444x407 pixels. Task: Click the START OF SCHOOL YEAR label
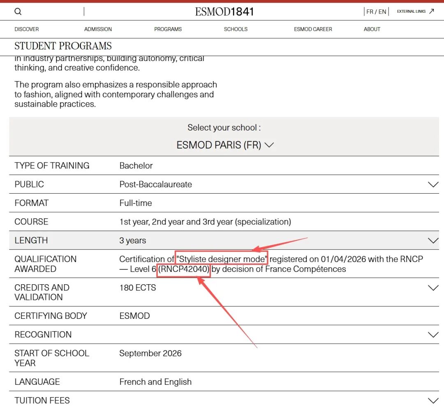point(52,358)
